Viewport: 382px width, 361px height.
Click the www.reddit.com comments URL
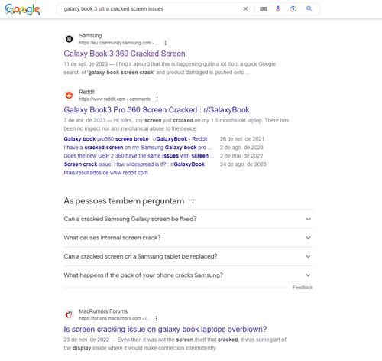pos(115,99)
